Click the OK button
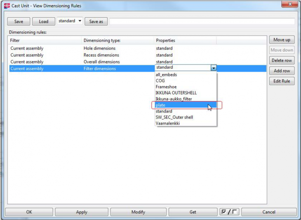This screenshot has height=220, width=301. [29, 212]
